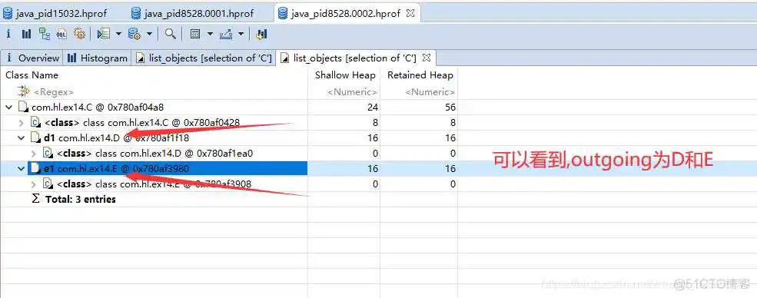Click the calculator calculate retained size icon
The height and width of the screenshot is (298, 757).
coord(195,34)
